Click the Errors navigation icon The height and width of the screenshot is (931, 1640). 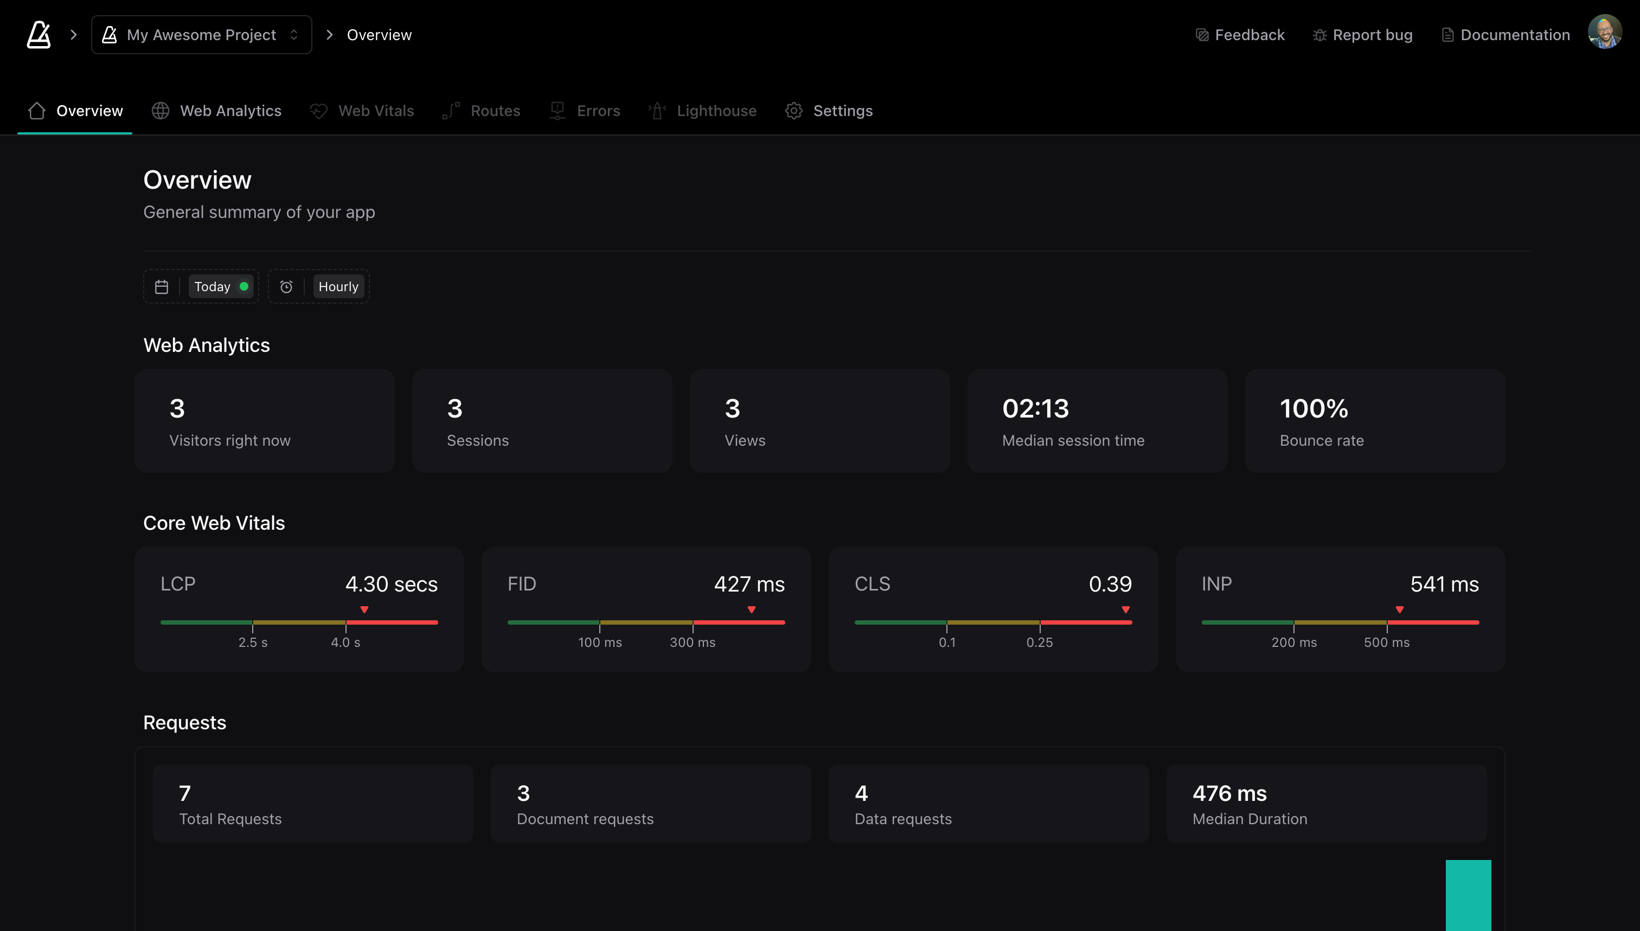(558, 110)
